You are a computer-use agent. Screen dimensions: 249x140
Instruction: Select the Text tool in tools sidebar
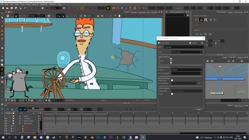(2, 39)
